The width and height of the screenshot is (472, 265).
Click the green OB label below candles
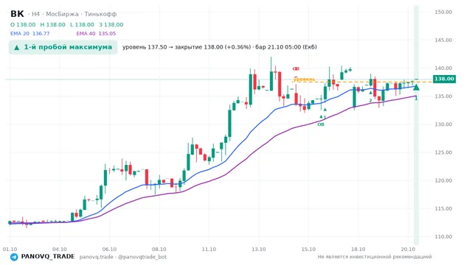click(x=321, y=124)
